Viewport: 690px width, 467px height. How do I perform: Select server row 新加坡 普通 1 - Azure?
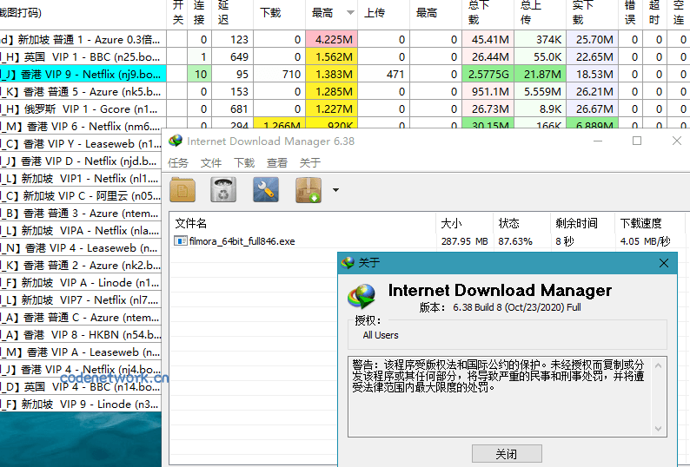click(83, 40)
